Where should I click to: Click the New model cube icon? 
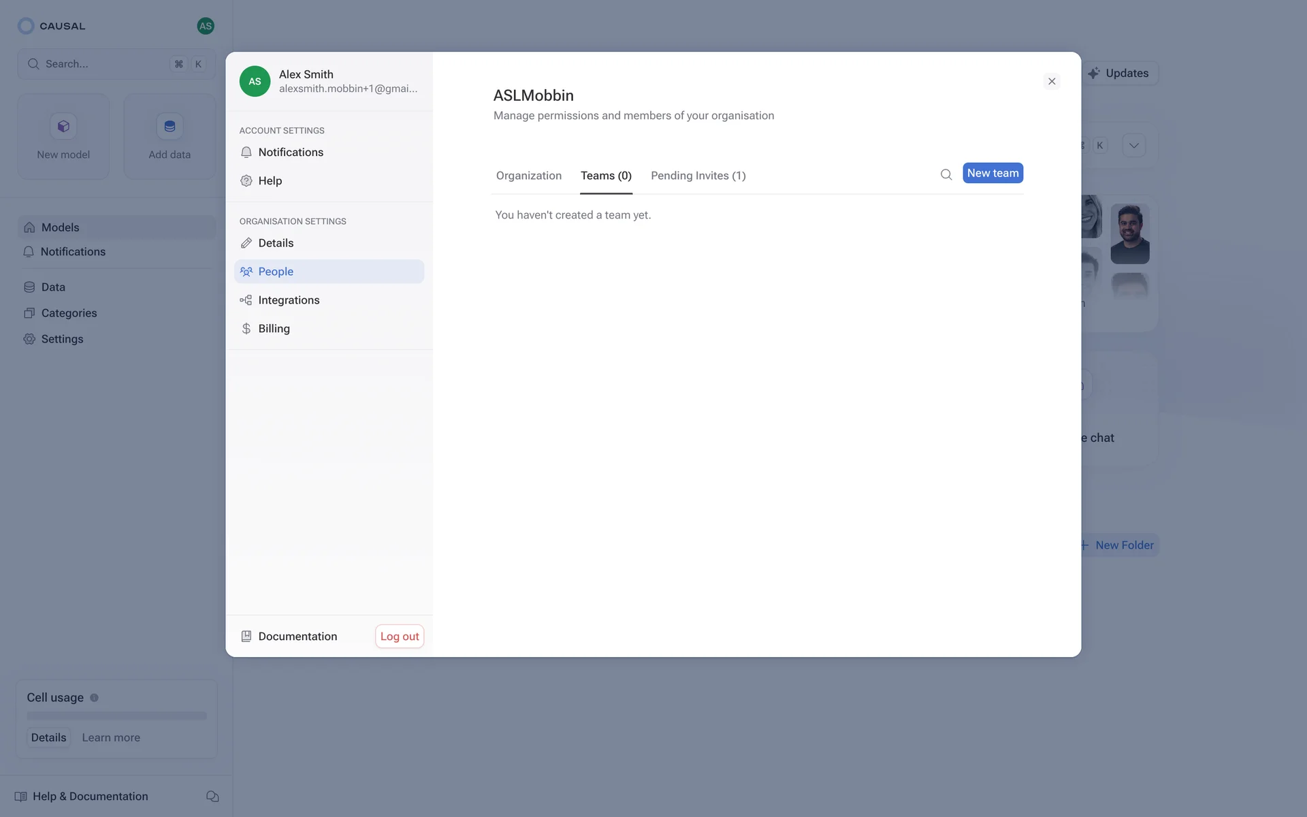coord(63,126)
